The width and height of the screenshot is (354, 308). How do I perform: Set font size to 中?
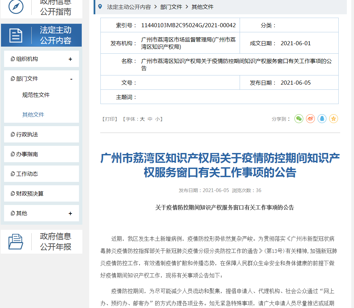tap(150, 119)
